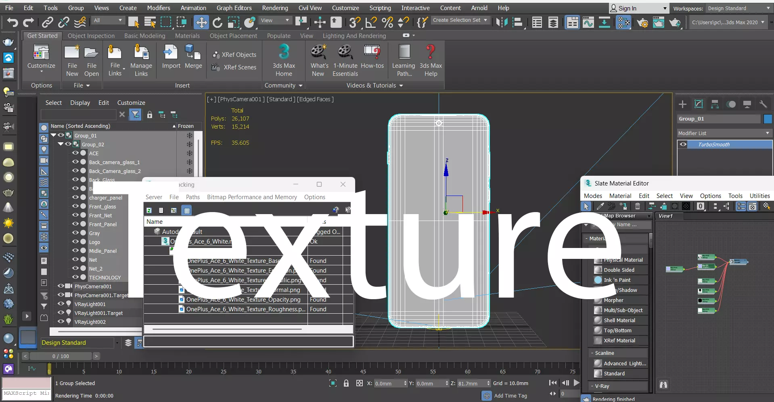
Task: Toggle TurboSmooth modifier eye on/off
Action: (683, 144)
